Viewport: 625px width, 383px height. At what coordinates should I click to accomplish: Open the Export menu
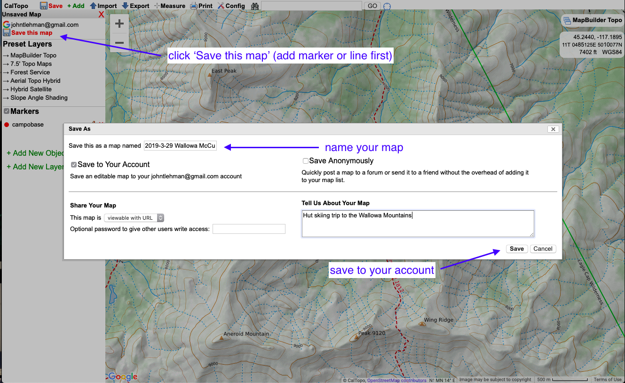(135, 6)
